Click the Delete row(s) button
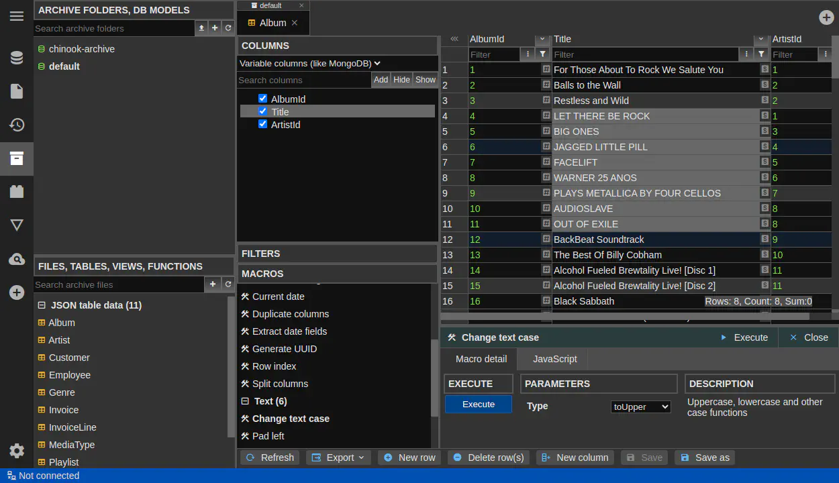Image resolution: width=839 pixels, height=483 pixels. tap(489, 458)
